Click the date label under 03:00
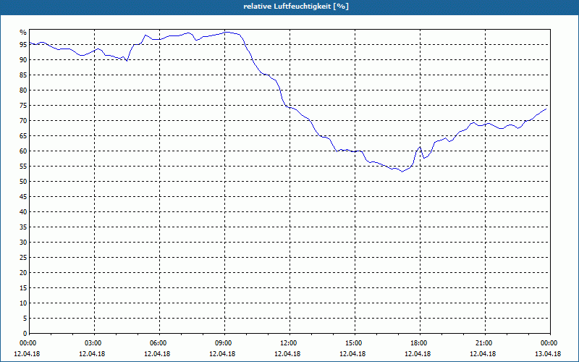Viewport: 579px width, 362px height. pos(92,354)
